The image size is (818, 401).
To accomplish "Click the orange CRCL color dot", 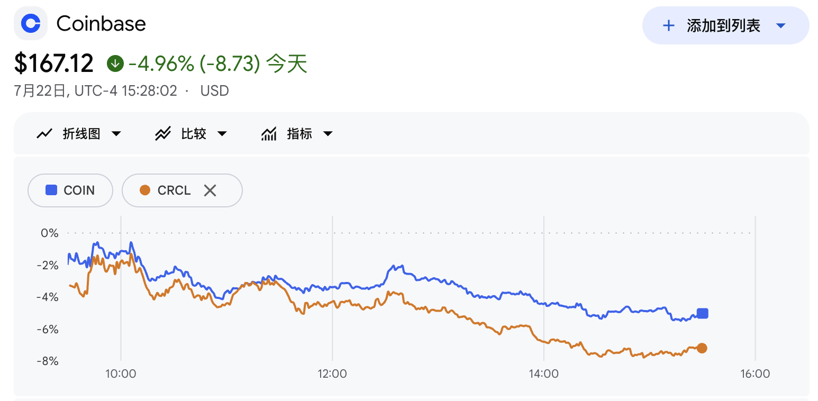I will pos(145,190).
